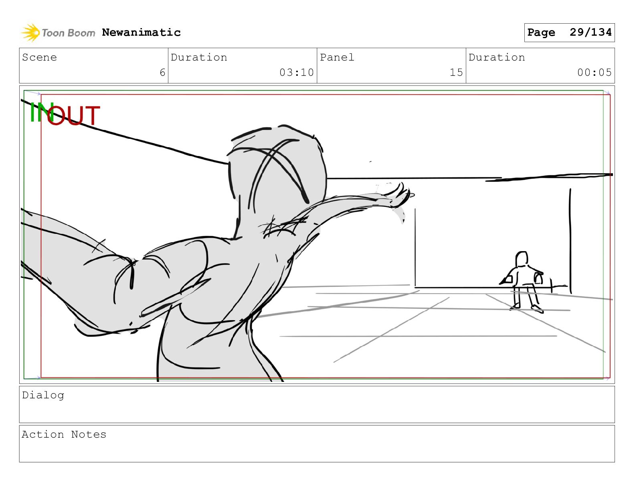Click the panel duration value '00:05'
Image resolution: width=635 pixels, height=491 pixels.
[595, 73]
